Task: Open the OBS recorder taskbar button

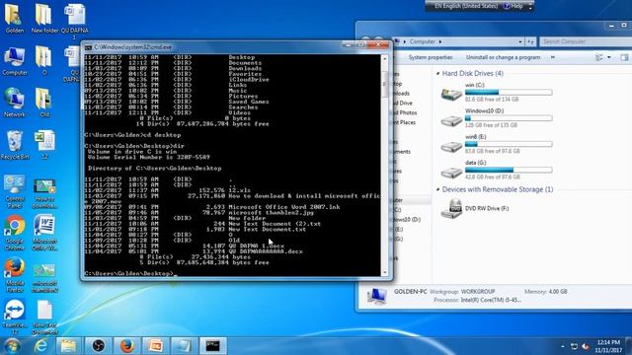Action: pos(98,346)
